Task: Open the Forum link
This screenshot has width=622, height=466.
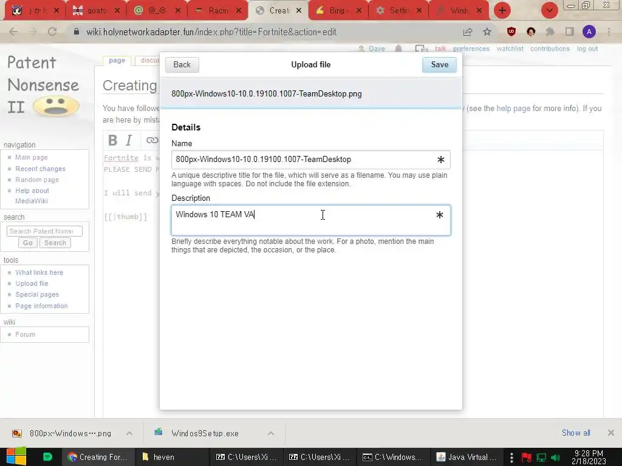Action: (x=26, y=334)
